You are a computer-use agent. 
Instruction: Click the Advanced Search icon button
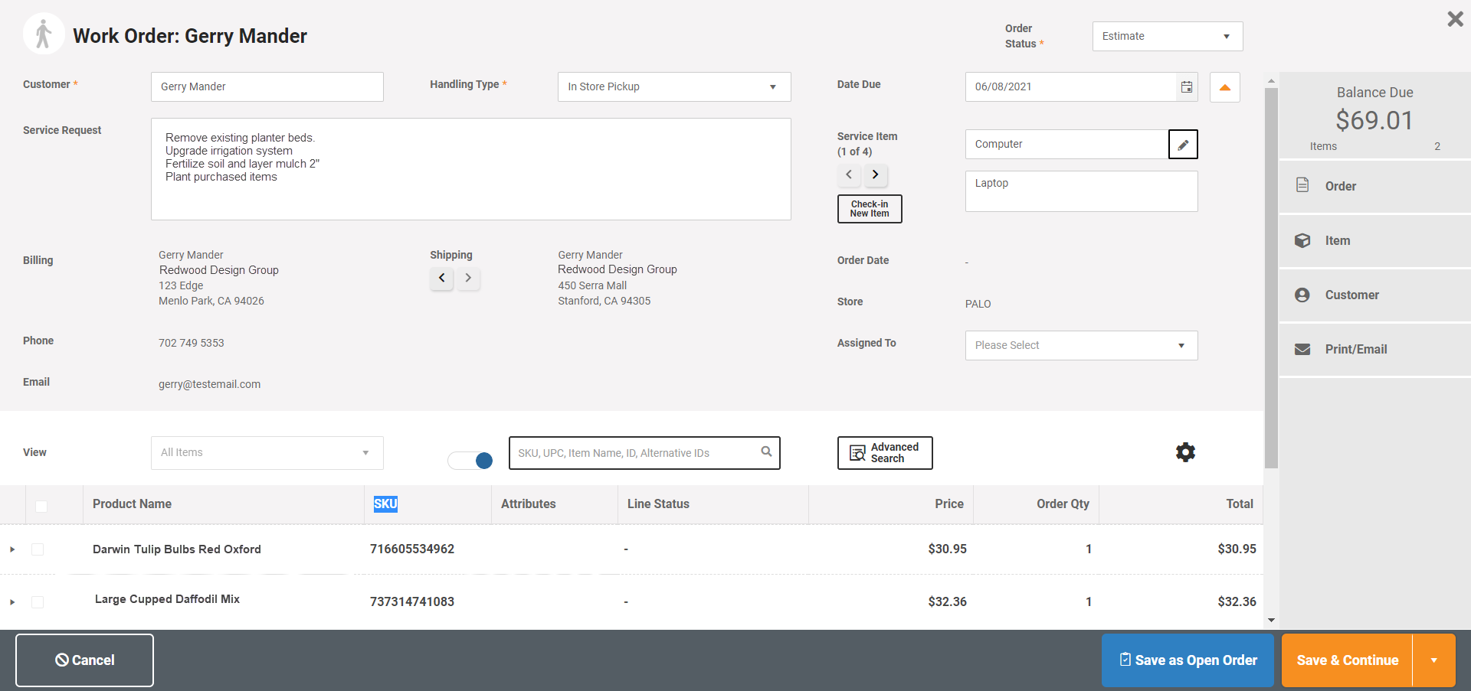(885, 453)
